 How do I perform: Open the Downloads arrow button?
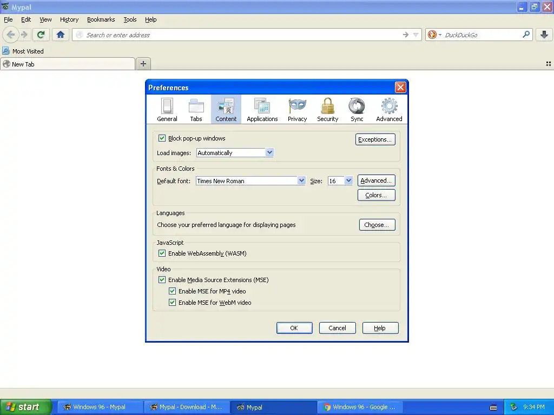click(x=544, y=35)
